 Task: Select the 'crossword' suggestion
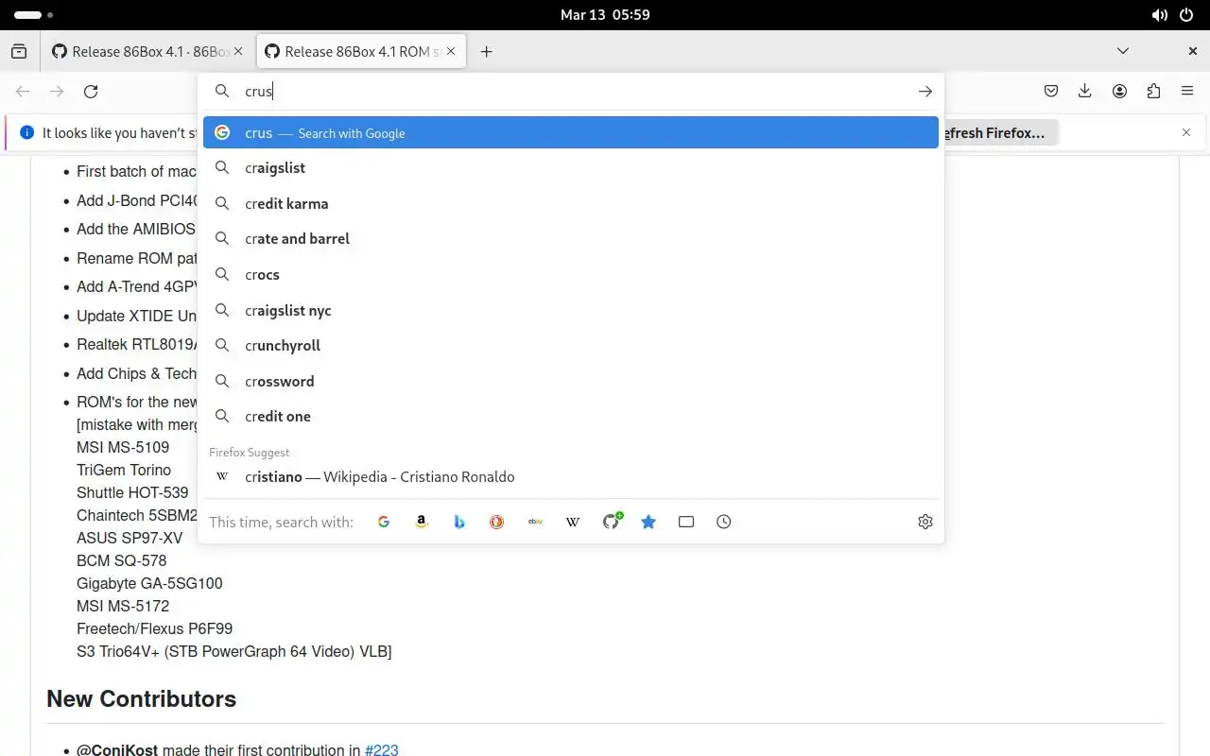[571, 381]
